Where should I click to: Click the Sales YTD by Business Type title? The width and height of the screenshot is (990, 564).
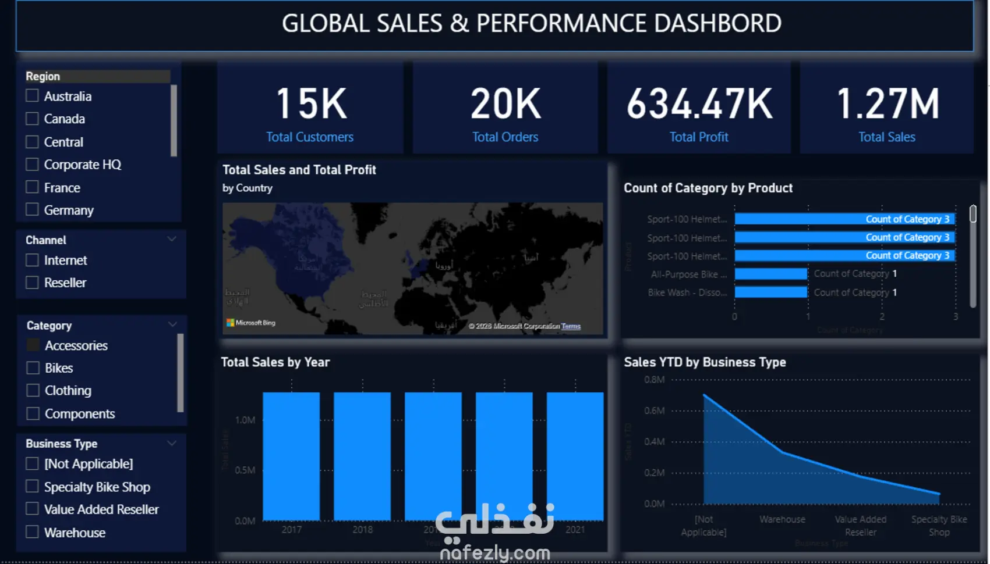click(x=705, y=362)
